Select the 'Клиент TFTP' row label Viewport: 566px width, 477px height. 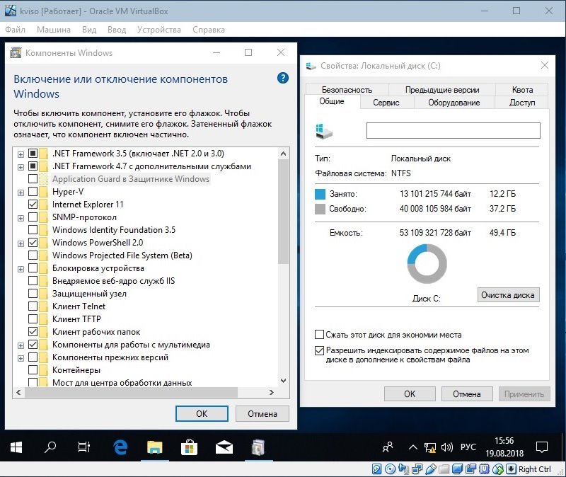[76, 319]
